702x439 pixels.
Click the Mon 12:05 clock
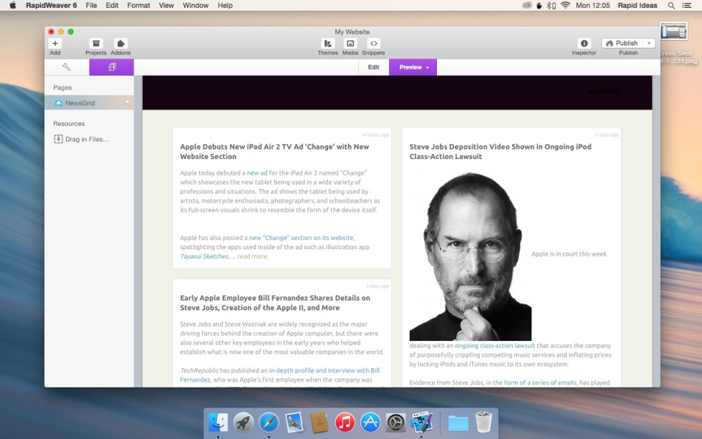[x=593, y=5]
